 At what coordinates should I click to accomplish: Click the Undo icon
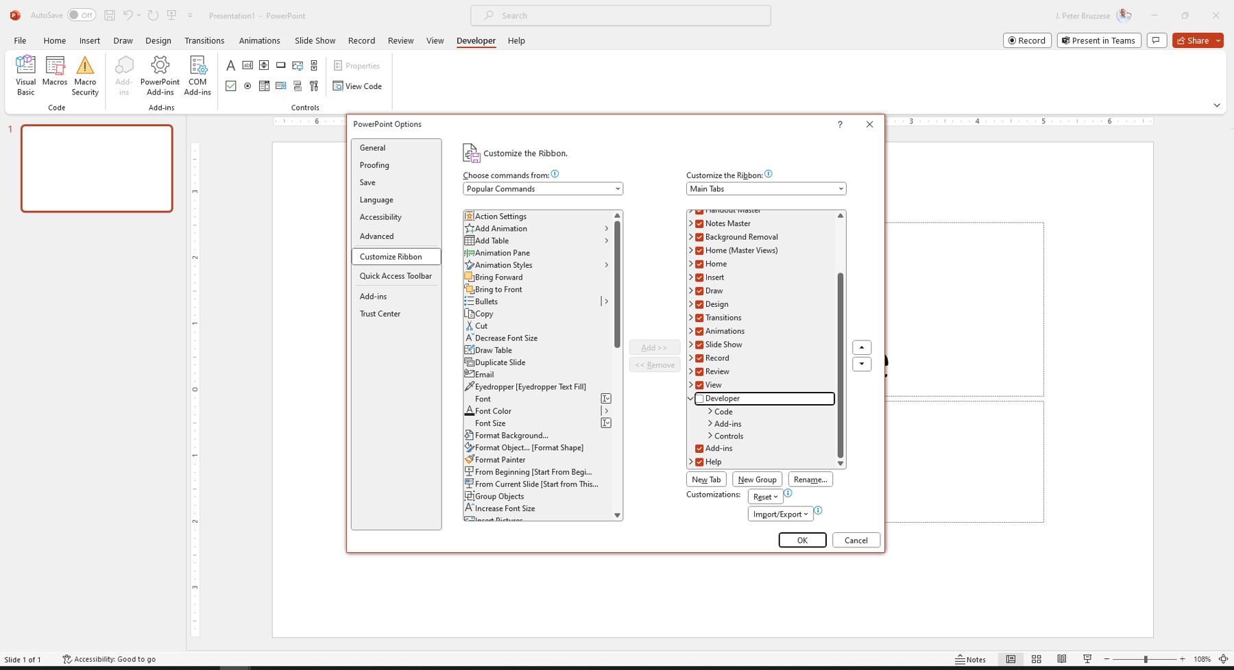point(128,15)
